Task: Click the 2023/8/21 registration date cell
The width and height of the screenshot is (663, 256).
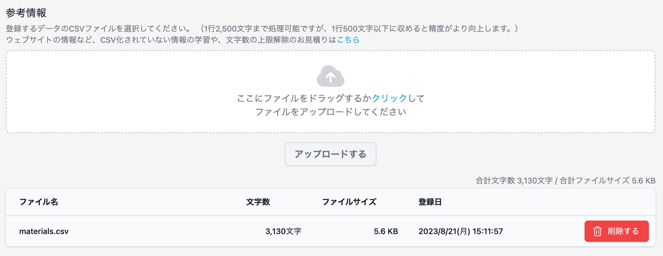Action: 460,231
